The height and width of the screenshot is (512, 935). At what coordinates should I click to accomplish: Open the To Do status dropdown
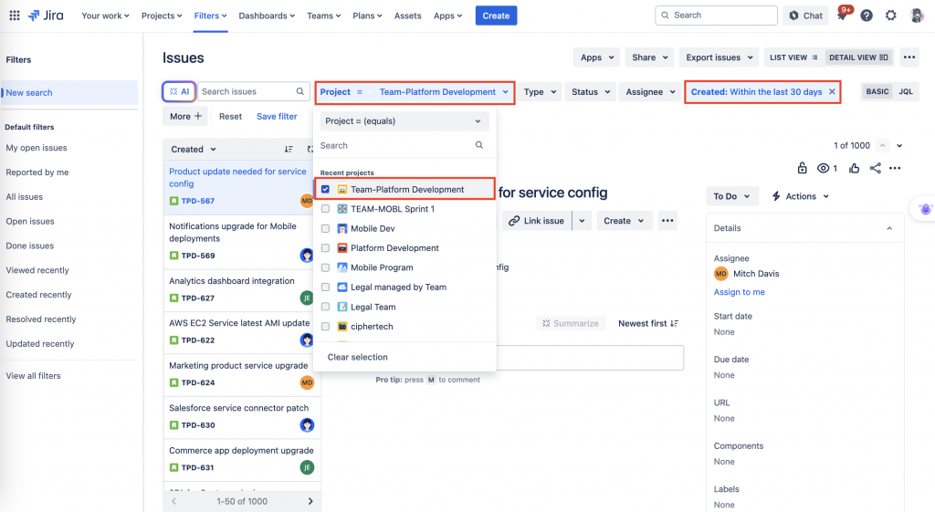(731, 196)
